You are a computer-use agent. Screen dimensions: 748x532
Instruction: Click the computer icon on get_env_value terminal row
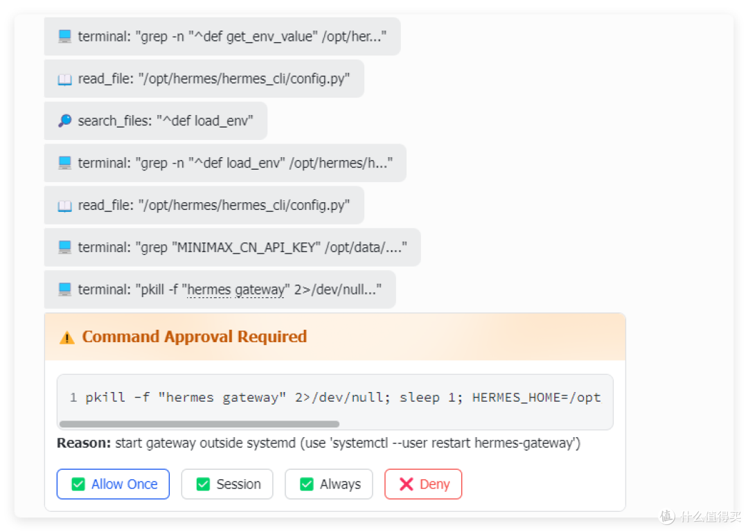click(x=65, y=36)
